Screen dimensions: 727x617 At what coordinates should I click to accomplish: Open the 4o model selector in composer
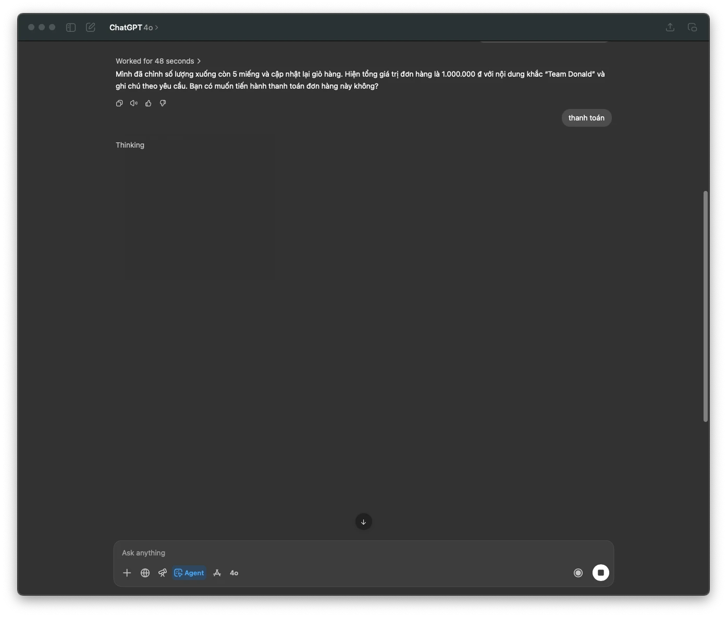(234, 573)
